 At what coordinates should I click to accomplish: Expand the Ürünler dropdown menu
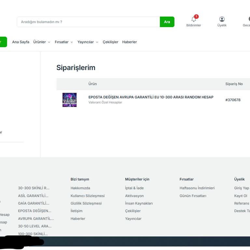point(42,42)
